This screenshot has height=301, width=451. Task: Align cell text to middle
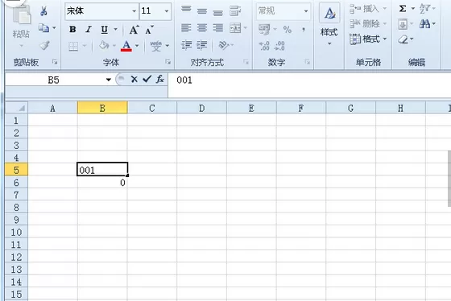coord(202,11)
